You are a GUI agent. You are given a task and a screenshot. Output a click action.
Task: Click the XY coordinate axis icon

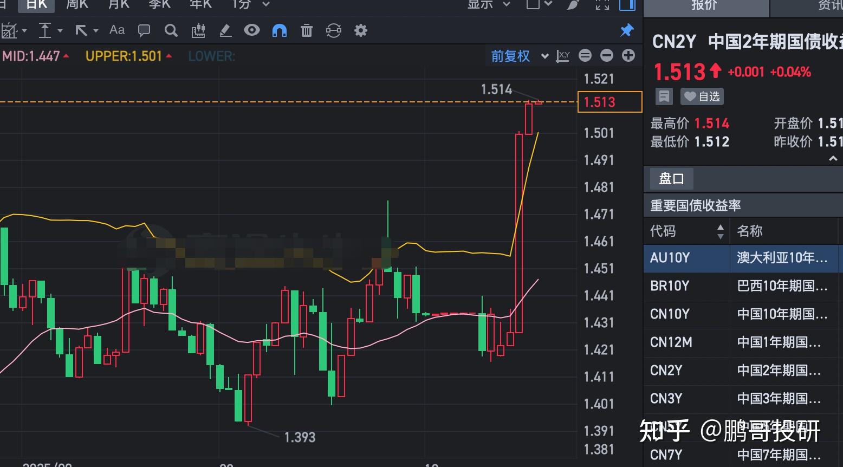click(563, 55)
